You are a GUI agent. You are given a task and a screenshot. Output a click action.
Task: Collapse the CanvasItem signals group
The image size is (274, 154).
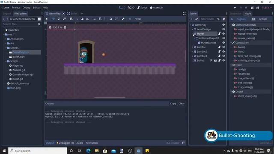(231, 43)
